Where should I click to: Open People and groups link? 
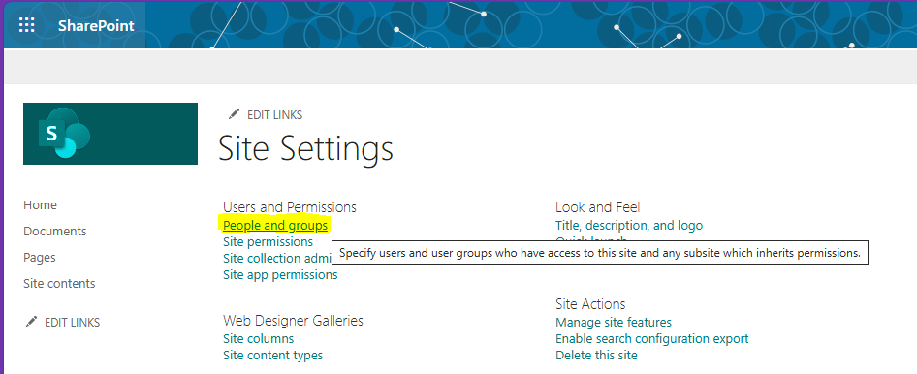[x=275, y=225]
